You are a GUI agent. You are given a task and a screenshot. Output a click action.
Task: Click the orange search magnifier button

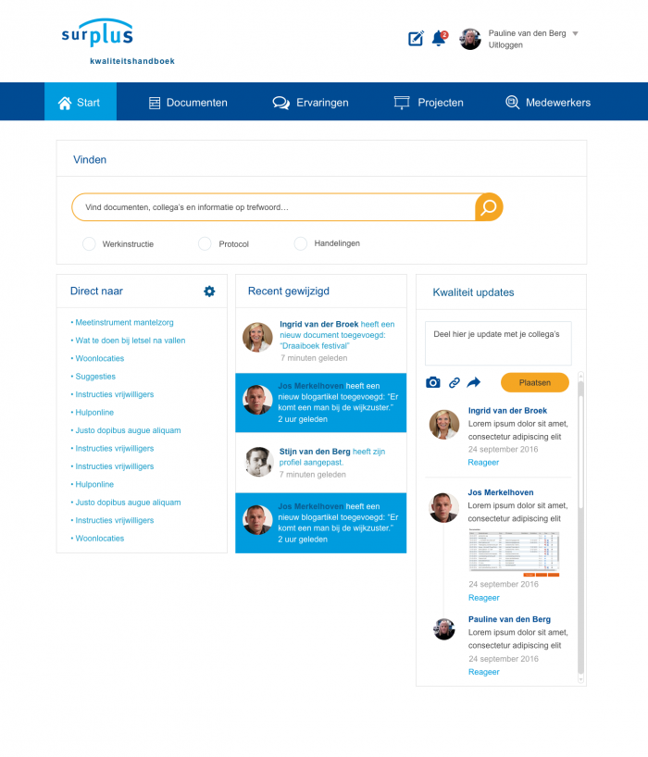pos(489,207)
